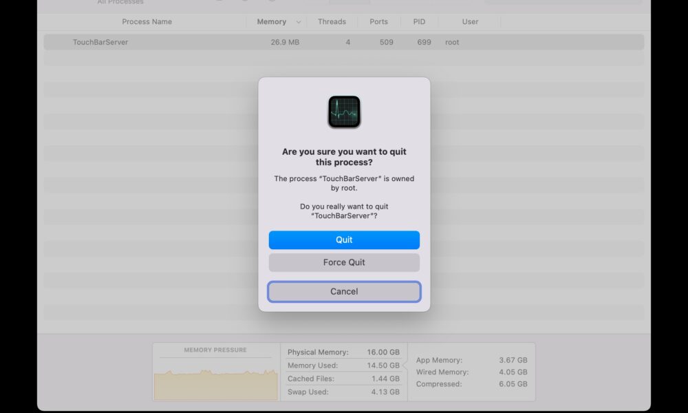Sort by the Ports column header
Viewport: 688px width, 413px height.
[378, 21]
